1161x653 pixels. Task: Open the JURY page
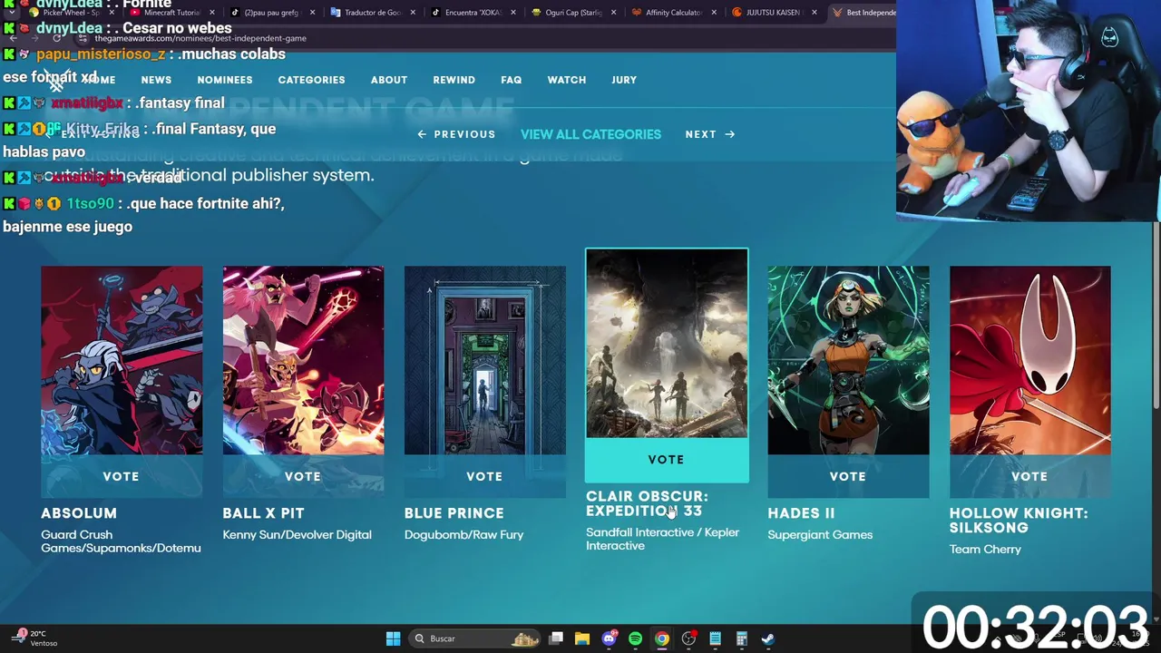[x=624, y=80]
